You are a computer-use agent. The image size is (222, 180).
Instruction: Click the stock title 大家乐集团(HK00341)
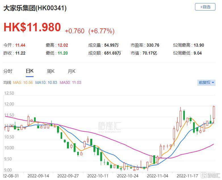pos(35,8)
